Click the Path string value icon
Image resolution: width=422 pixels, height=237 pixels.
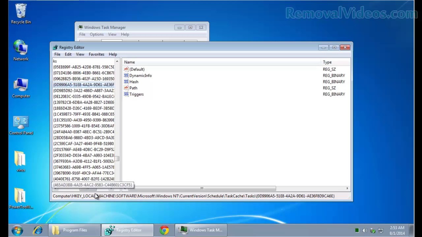click(x=126, y=88)
